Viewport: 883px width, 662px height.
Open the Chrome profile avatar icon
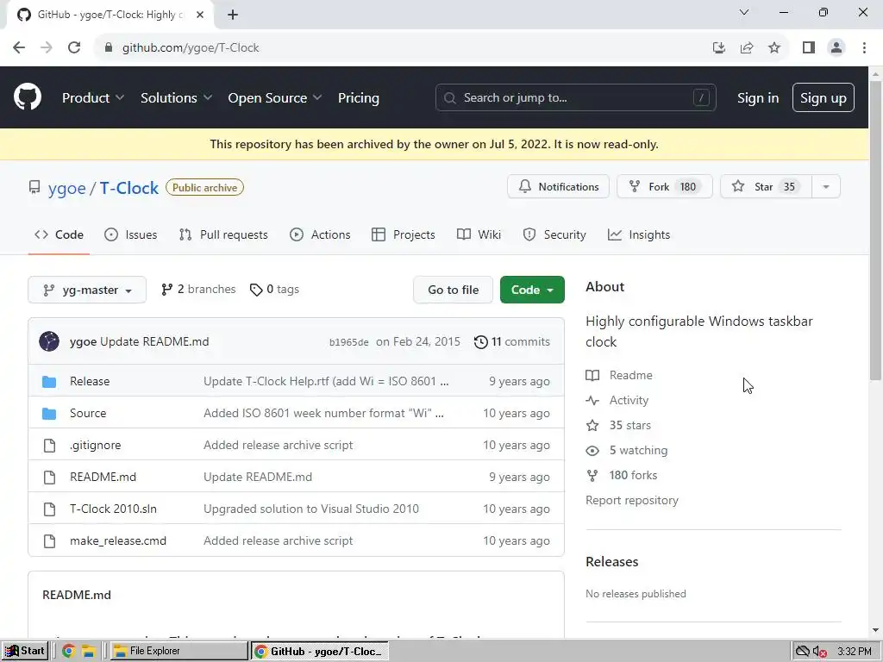pos(836,48)
